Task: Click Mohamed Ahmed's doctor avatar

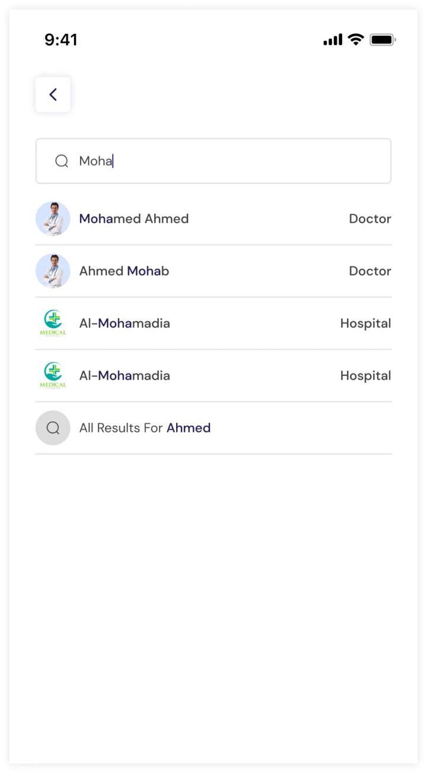Action: pos(53,218)
